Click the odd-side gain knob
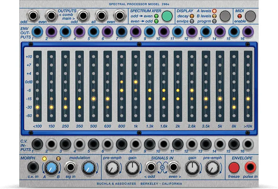 (x=132, y=168)
